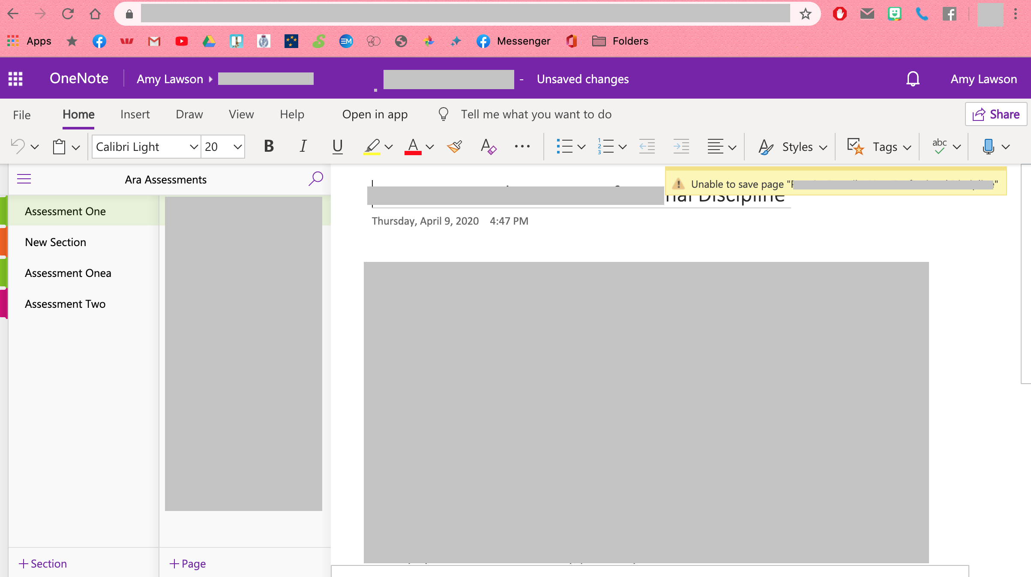Open the Office app launcher grid

(15, 79)
